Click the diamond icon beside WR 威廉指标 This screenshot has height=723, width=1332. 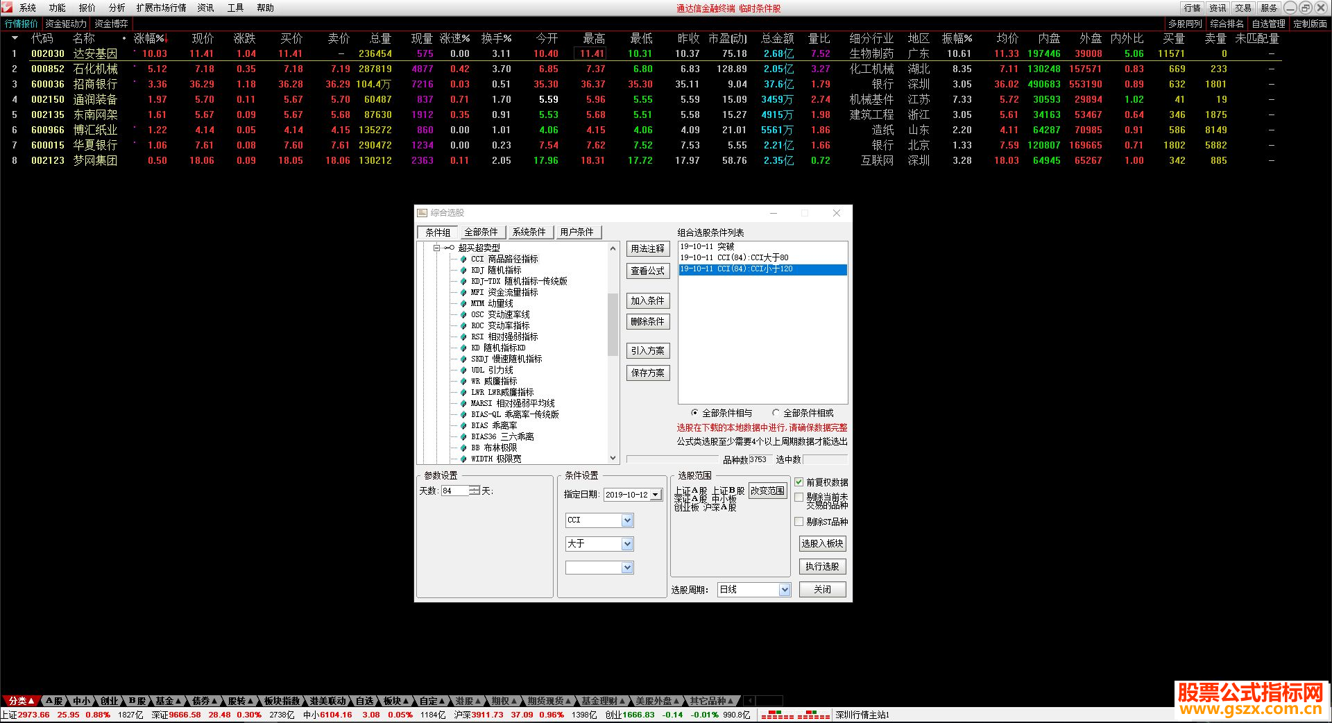click(x=463, y=382)
